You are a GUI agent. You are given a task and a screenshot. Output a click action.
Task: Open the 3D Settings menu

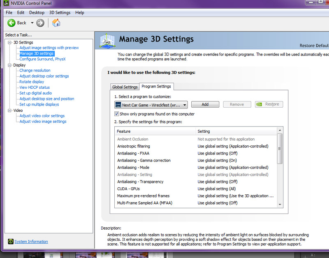60,13
